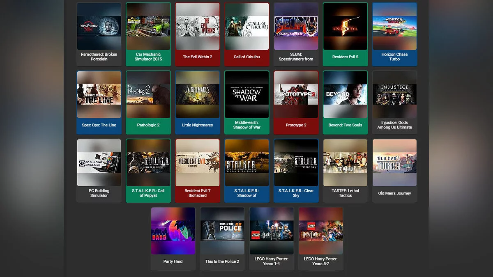The height and width of the screenshot is (277, 493).
Task: Click the TASTEE: Lethal Tactics cover image
Action: (x=346, y=163)
